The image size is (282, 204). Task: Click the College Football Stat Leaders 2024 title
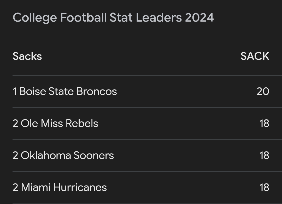point(113,18)
